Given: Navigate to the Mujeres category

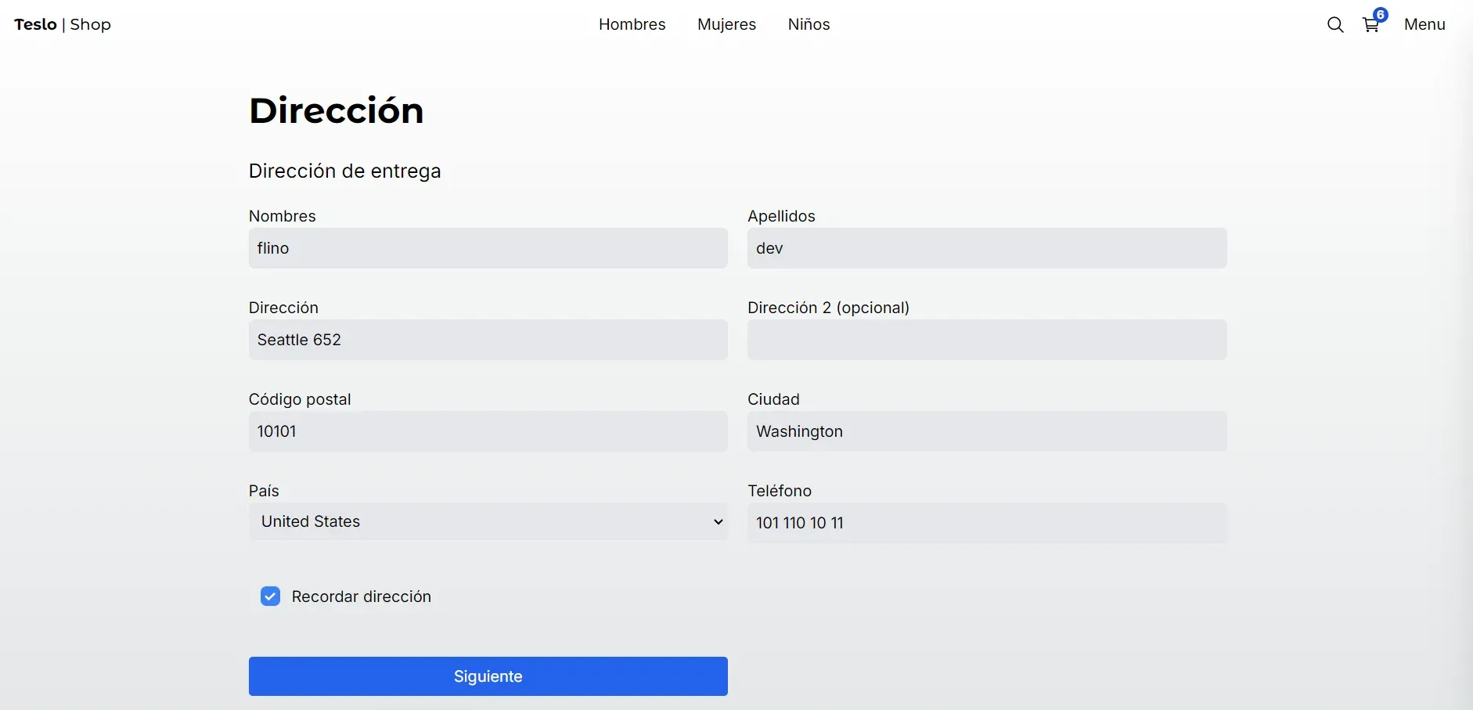Looking at the screenshot, I should coord(726,24).
